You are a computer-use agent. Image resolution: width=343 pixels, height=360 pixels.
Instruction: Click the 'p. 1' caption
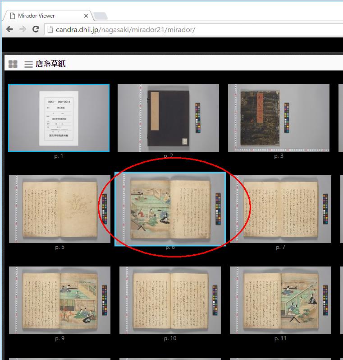[59, 156]
